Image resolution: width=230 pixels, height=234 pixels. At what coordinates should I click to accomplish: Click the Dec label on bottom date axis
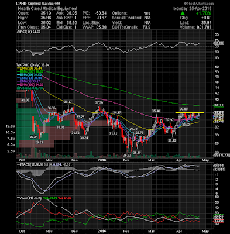pos(75,231)
